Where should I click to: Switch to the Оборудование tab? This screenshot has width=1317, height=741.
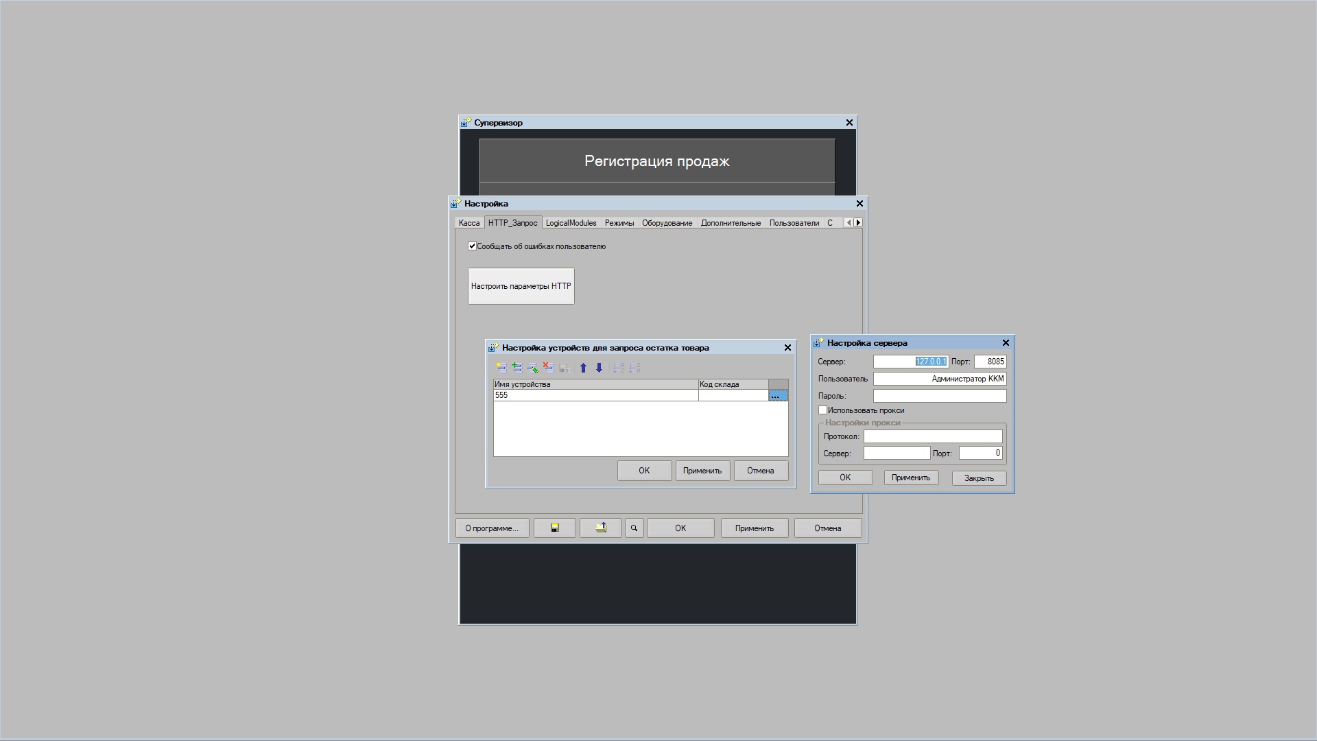click(667, 223)
